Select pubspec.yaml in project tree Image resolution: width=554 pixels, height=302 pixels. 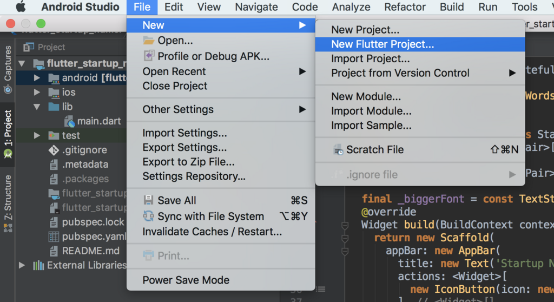94,237
